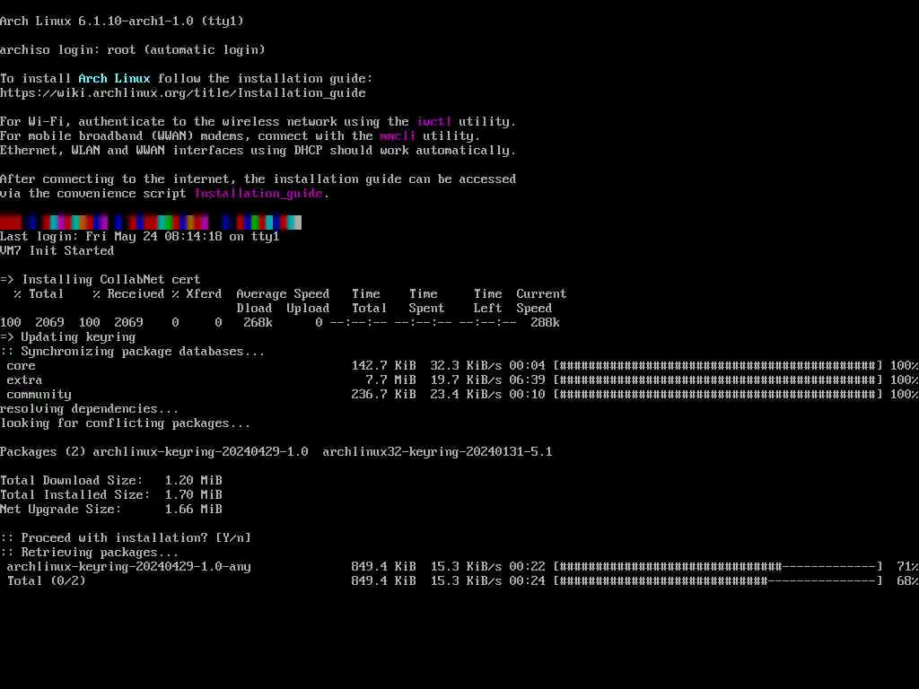Click the '236.7 KiB' community size value
Screen dimensions: 919x689
coord(384,395)
